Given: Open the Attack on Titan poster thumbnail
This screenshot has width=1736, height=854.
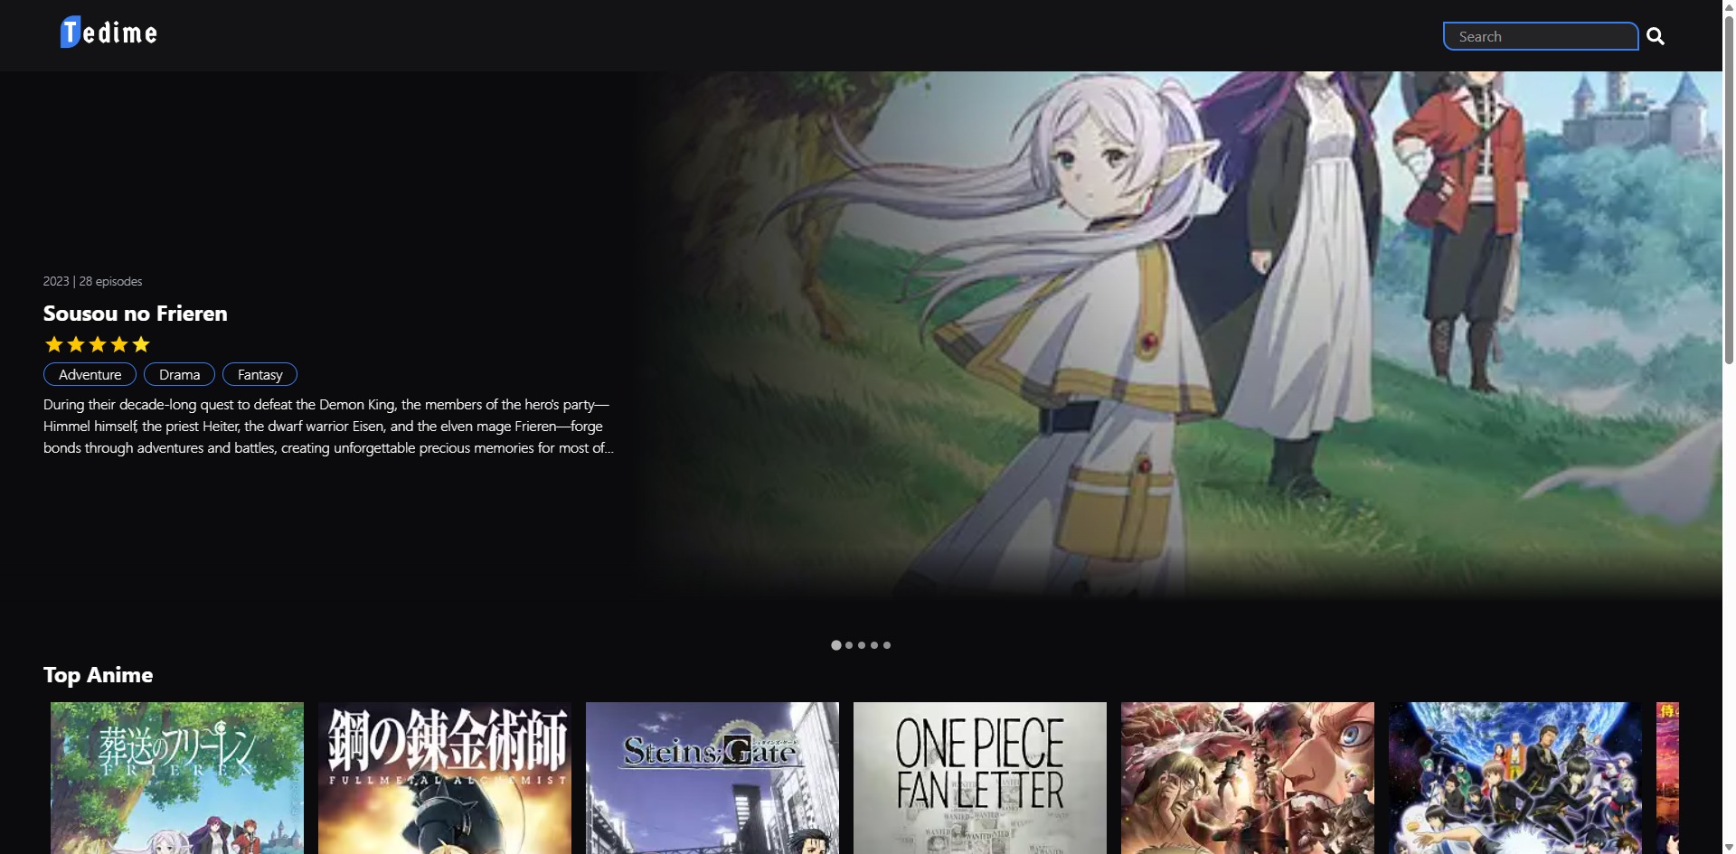Looking at the screenshot, I should click(x=1248, y=777).
